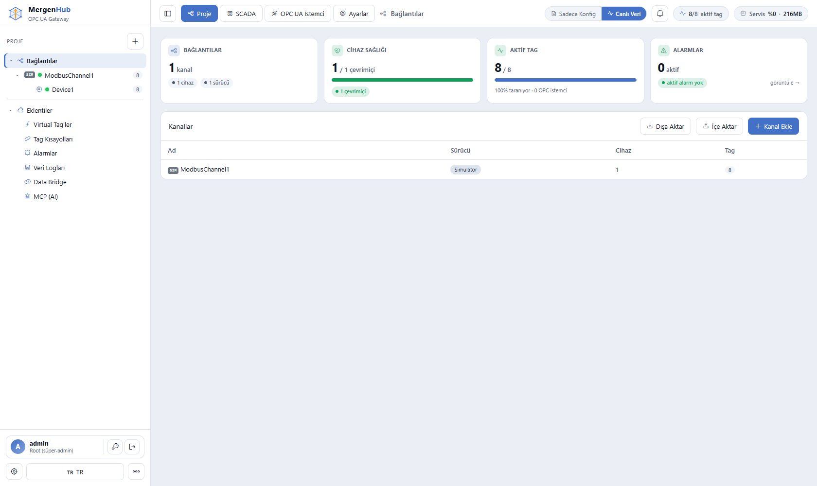Click the Eklentiler puzzle icon
The width and height of the screenshot is (817, 486).
point(20,110)
